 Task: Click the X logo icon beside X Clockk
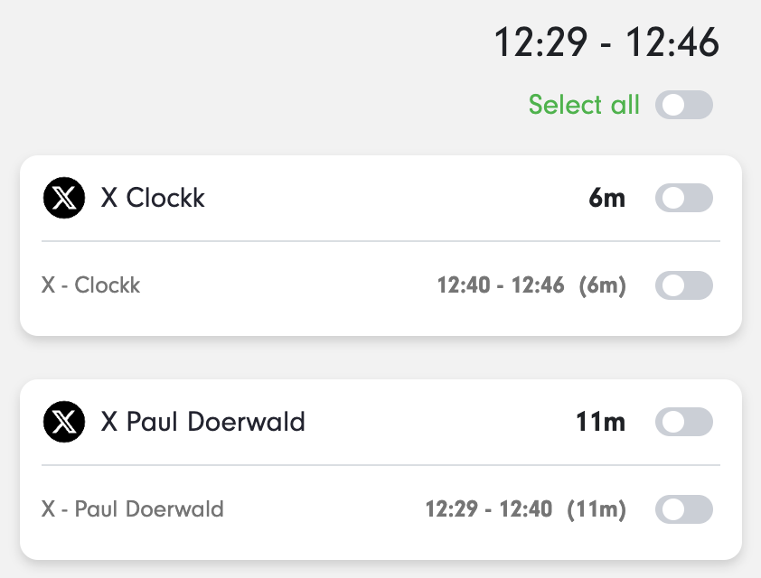click(x=64, y=198)
